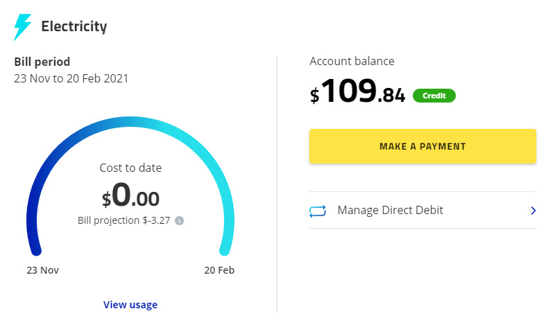Click the Make a Payment button
546x318 pixels.
coord(423,146)
